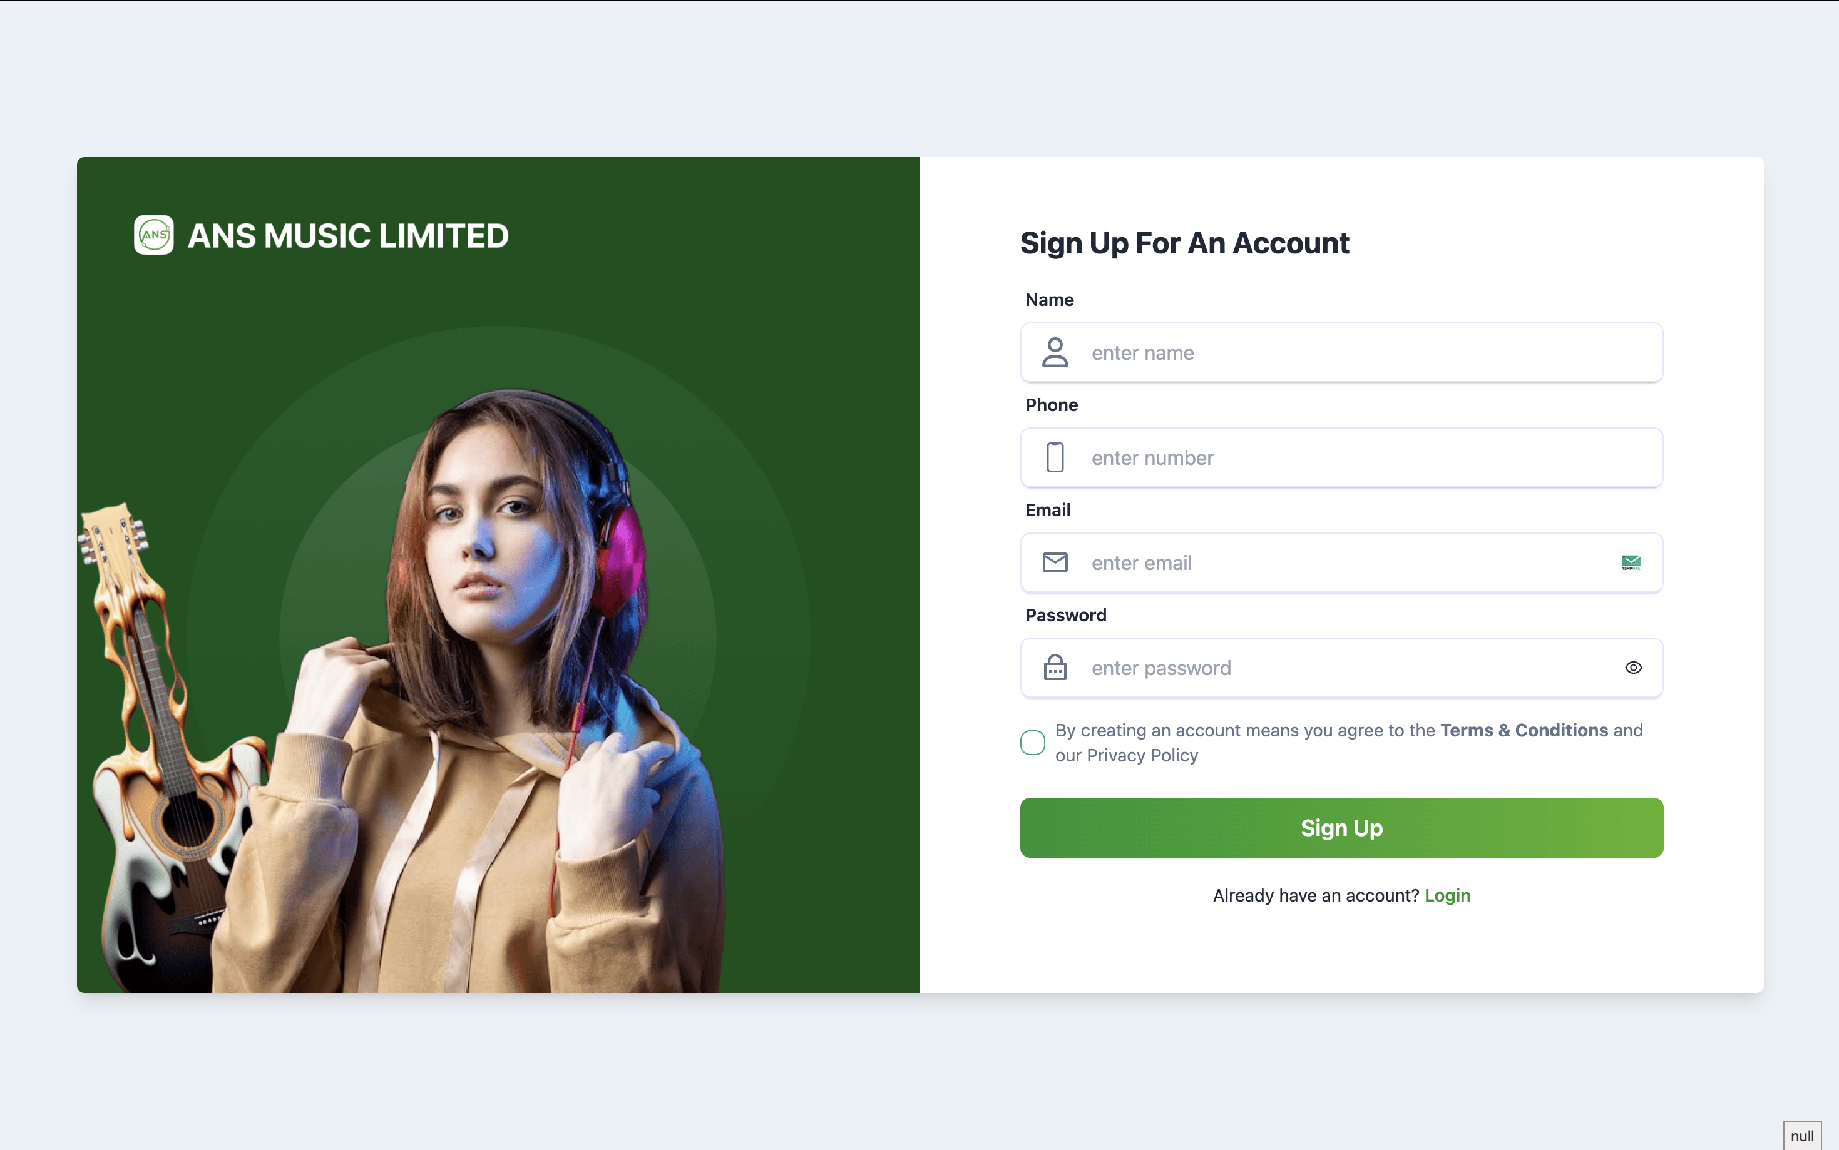Click the Sign Up button

coord(1341,828)
